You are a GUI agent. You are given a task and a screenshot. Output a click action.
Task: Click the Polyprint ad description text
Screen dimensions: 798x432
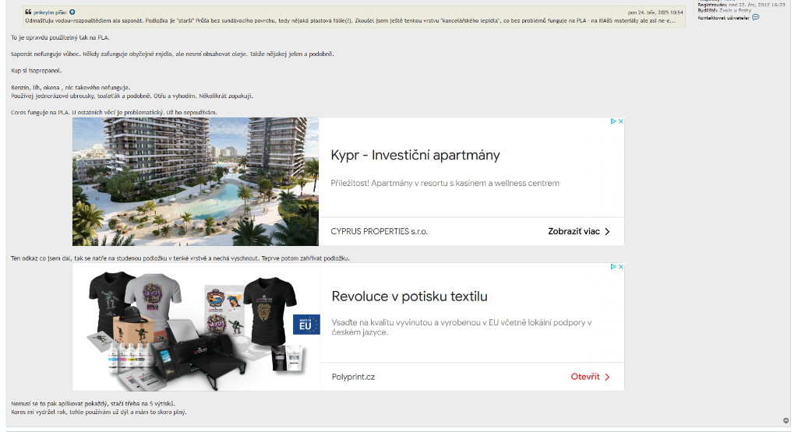[x=461, y=327]
